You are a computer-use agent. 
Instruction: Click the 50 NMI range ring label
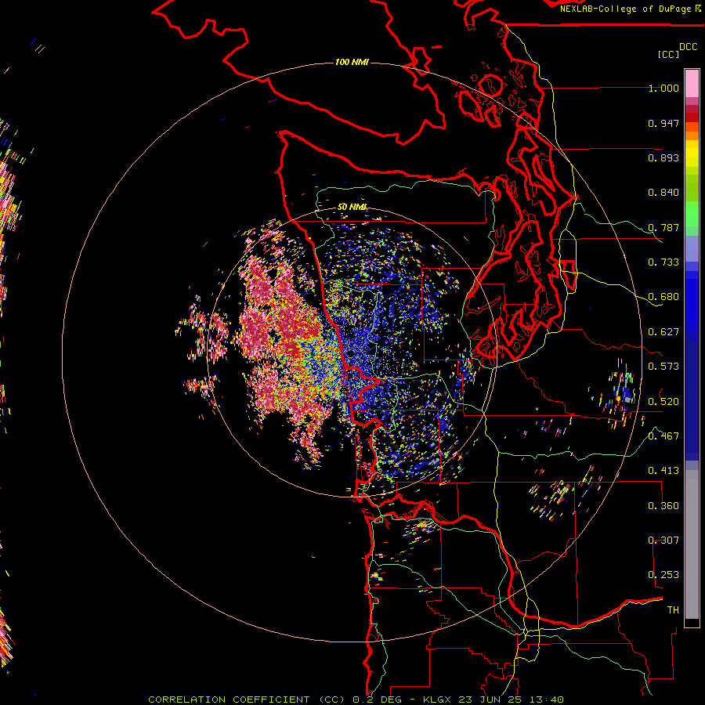(352, 207)
